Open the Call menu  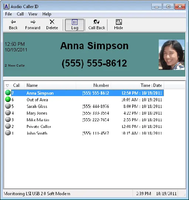pos(20,14)
